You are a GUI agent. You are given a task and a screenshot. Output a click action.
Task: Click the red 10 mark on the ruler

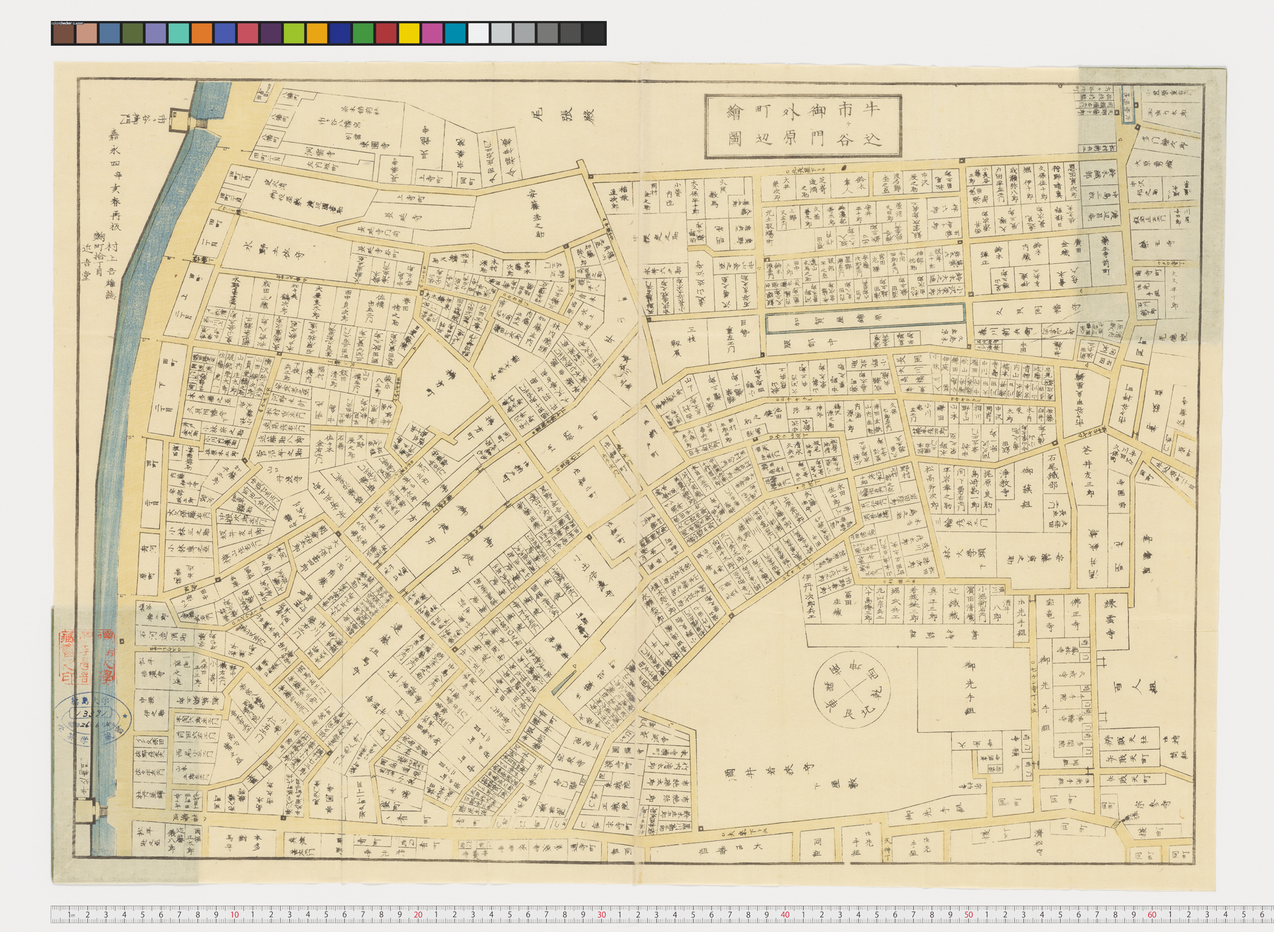click(x=234, y=915)
